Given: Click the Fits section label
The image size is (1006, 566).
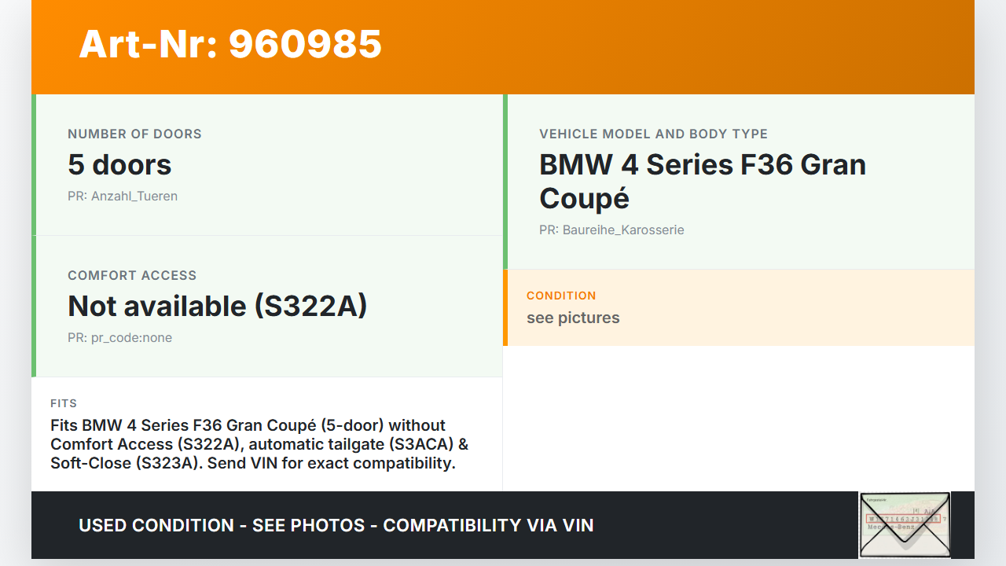Looking at the screenshot, I should 64,403.
